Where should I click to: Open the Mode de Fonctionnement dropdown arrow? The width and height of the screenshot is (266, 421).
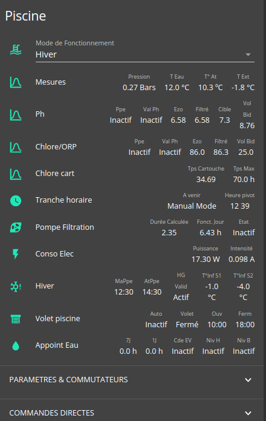coord(248,54)
